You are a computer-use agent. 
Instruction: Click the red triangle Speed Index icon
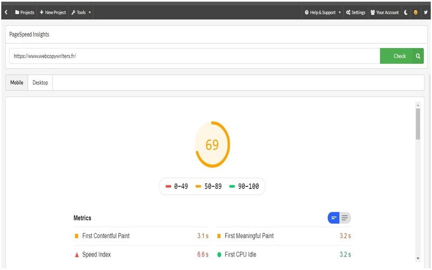(x=77, y=254)
